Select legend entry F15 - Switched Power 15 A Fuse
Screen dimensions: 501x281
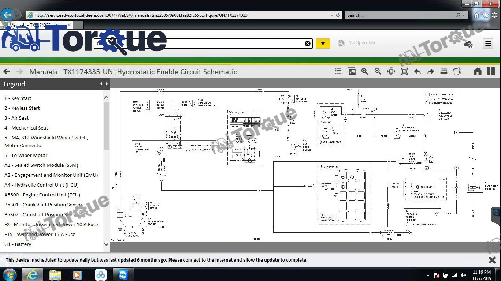40,234
